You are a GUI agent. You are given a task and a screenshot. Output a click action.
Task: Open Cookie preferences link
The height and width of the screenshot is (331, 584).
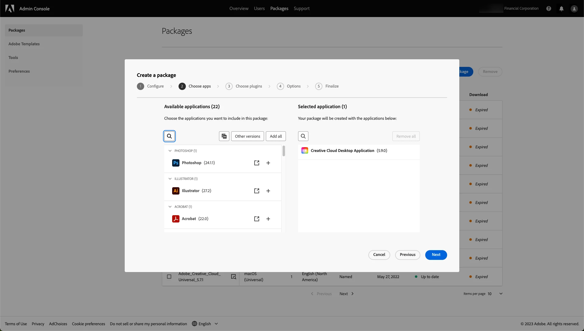coord(89,324)
